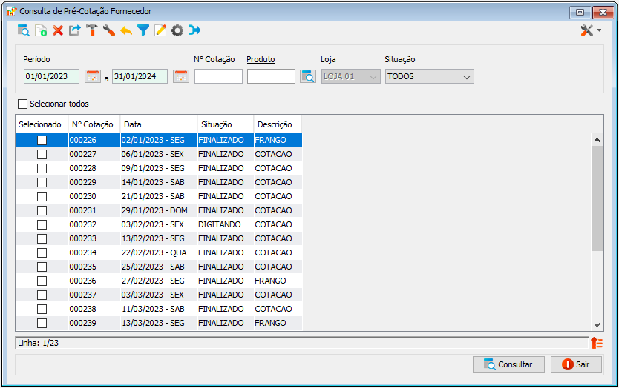The image size is (619, 388).
Task: Click the orange sort order icon
Action: pos(597,343)
